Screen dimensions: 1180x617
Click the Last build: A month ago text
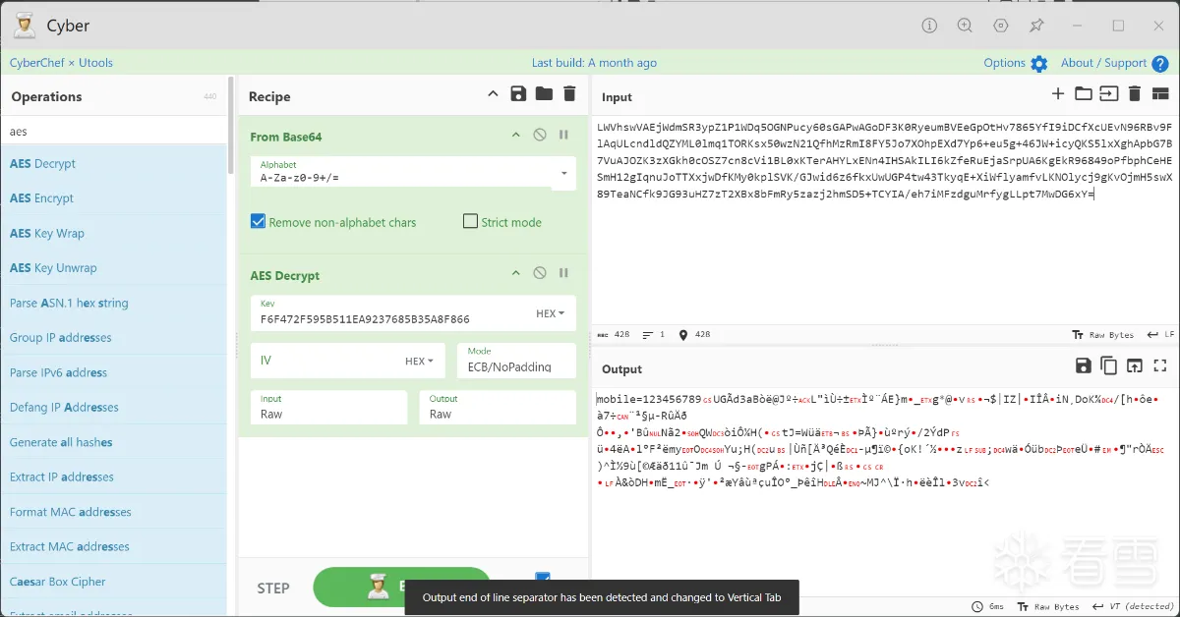[x=594, y=63]
